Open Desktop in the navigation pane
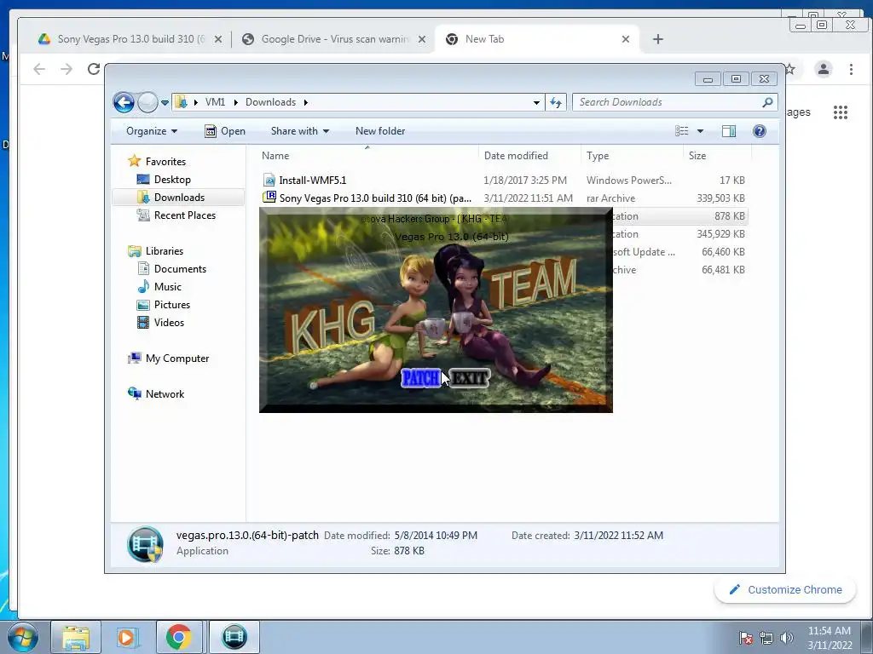The width and height of the screenshot is (873, 654). pos(172,180)
